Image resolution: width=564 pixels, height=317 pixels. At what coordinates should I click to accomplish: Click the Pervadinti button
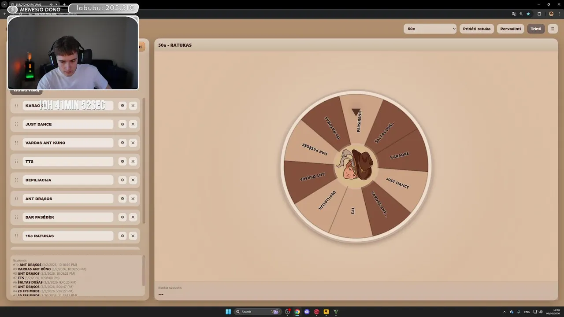(x=511, y=29)
